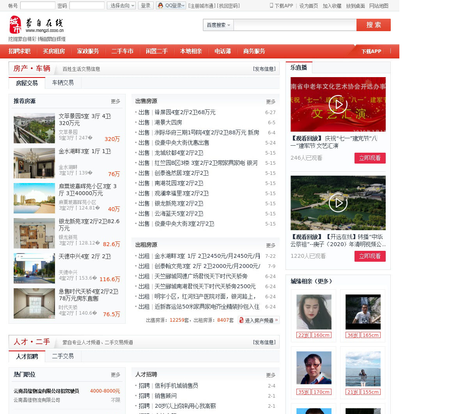
Task: Click the phone icon beside 下载APP
Action: click(271, 5)
